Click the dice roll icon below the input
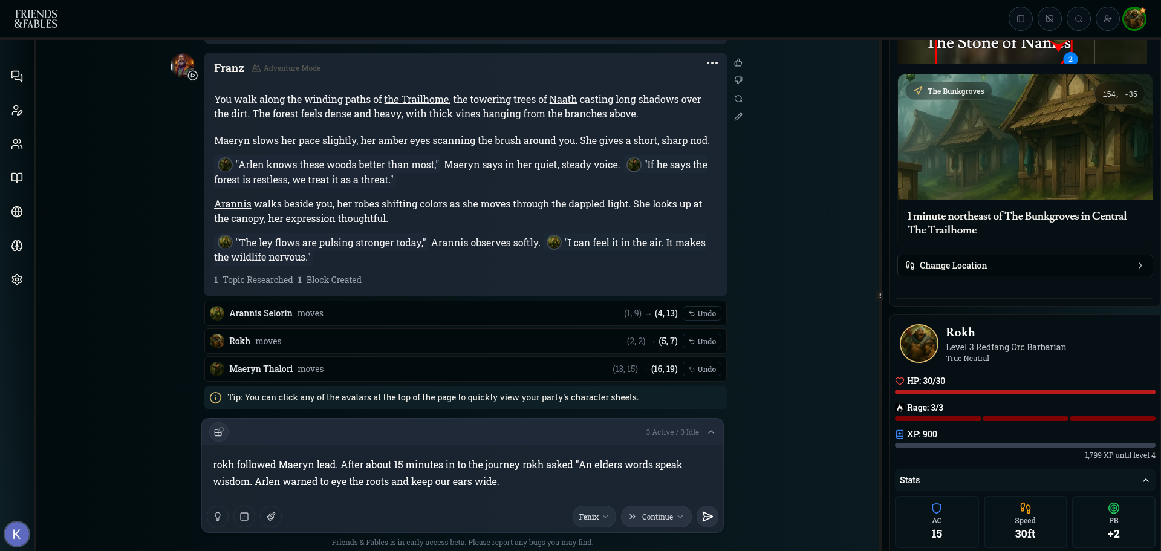The width and height of the screenshot is (1161, 551). (244, 517)
